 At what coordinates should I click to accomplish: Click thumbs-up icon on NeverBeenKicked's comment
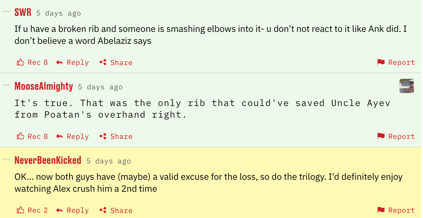[21, 210]
